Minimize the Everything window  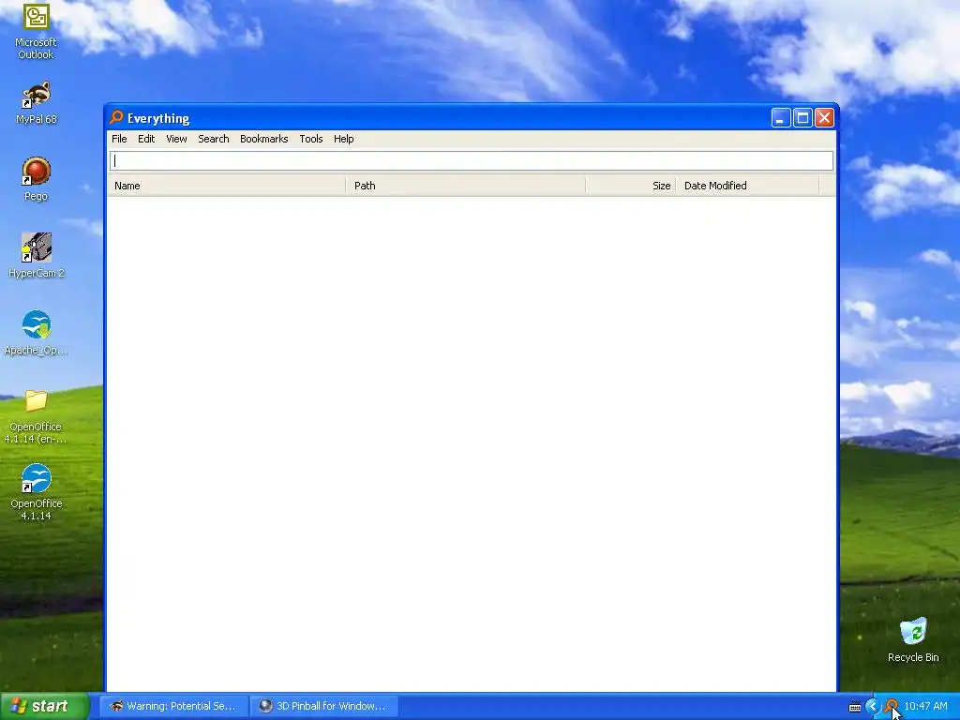781,117
